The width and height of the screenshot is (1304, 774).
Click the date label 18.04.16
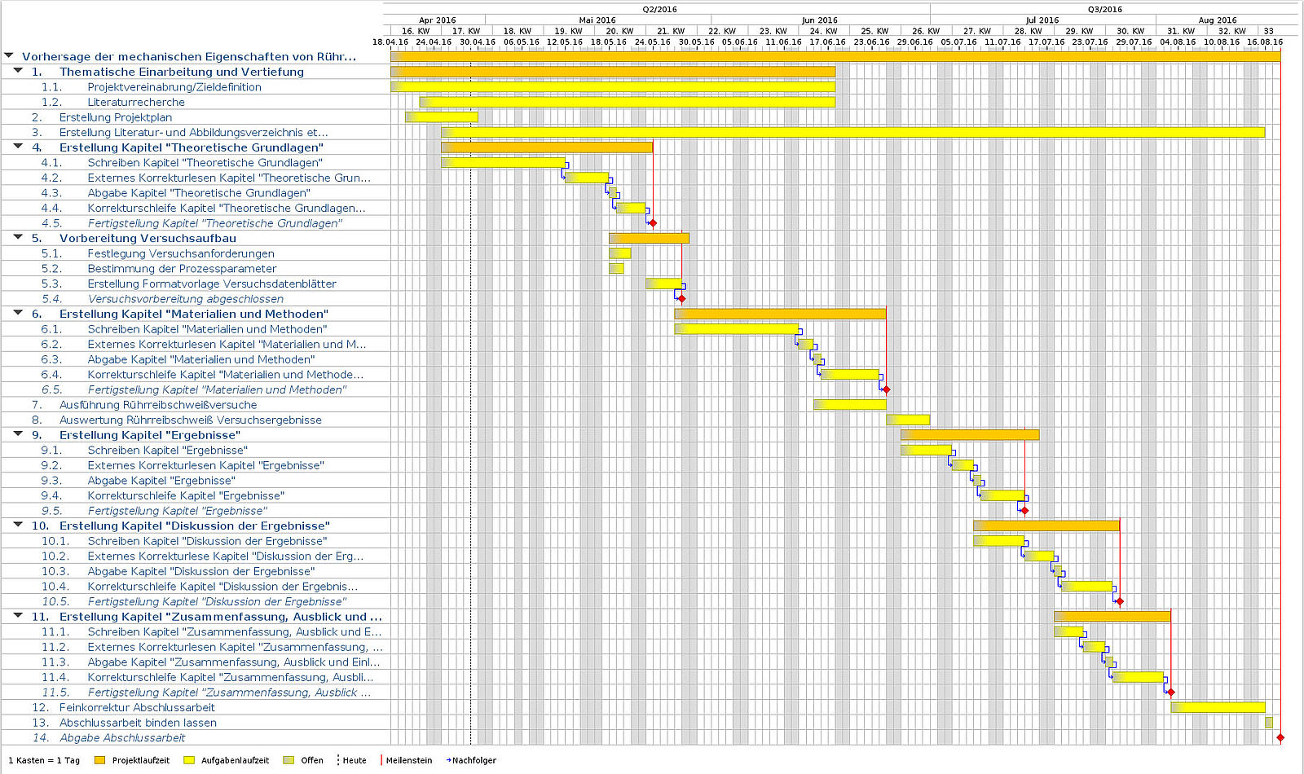[x=390, y=42]
